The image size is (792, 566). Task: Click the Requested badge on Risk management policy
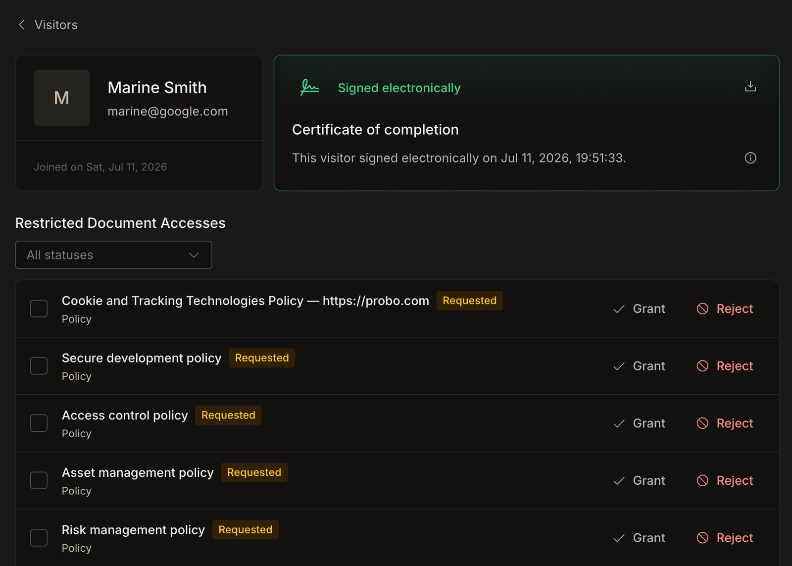click(246, 530)
